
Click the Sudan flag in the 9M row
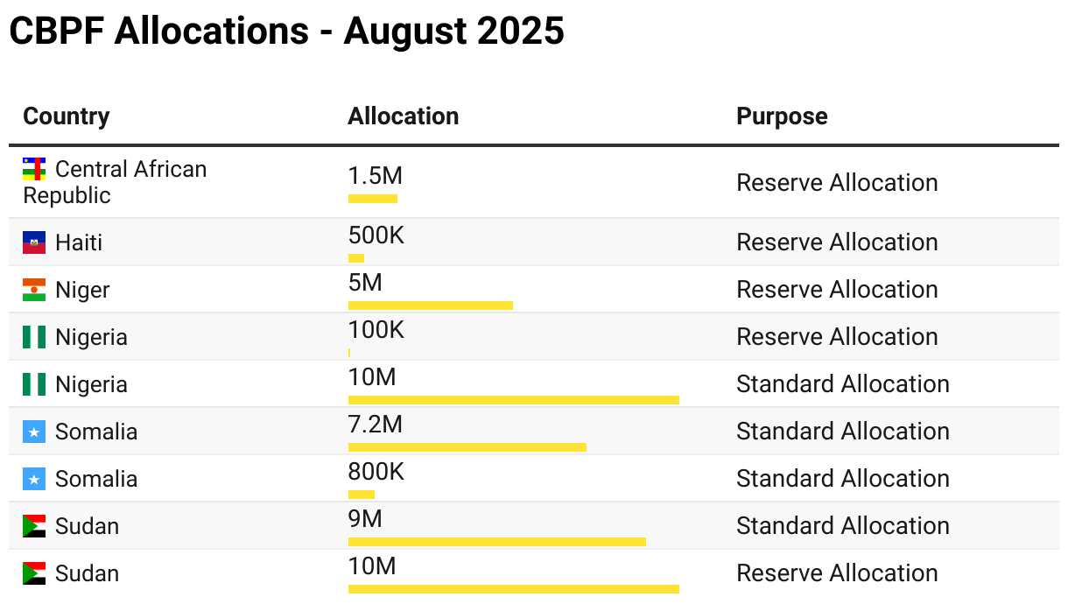pos(34,526)
